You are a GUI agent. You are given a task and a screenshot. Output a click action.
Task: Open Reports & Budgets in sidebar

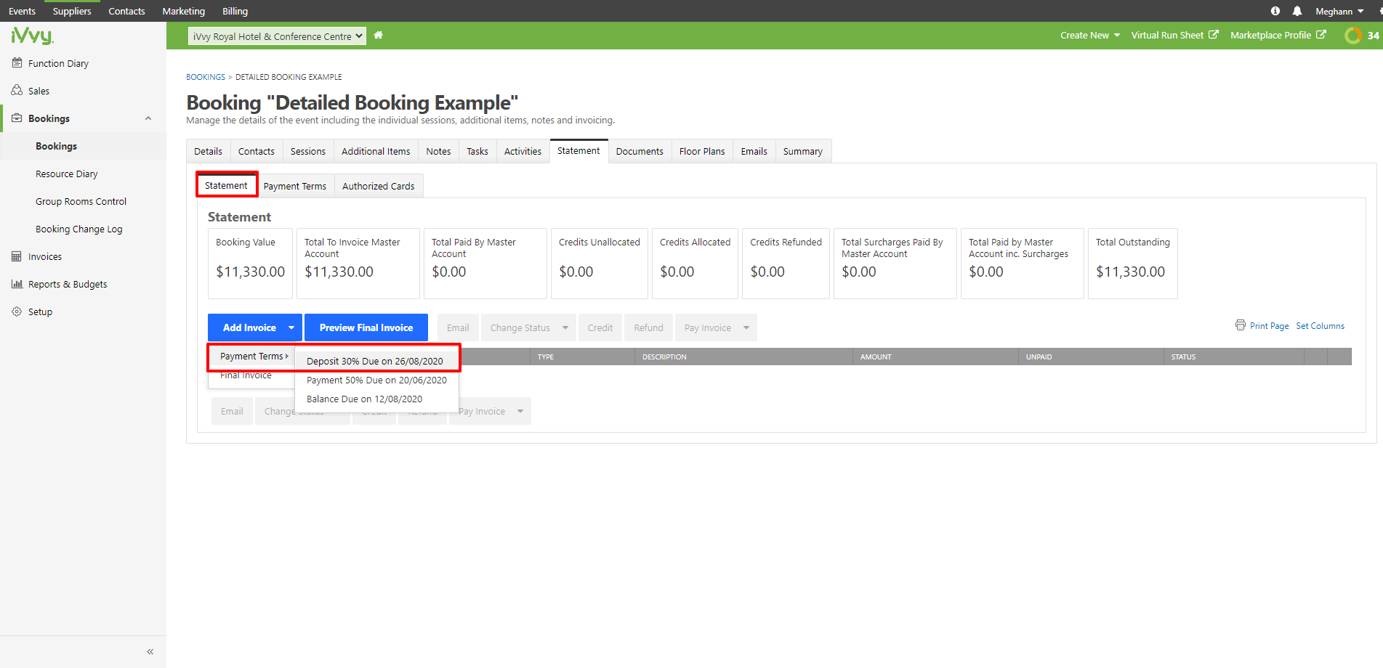tap(67, 284)
